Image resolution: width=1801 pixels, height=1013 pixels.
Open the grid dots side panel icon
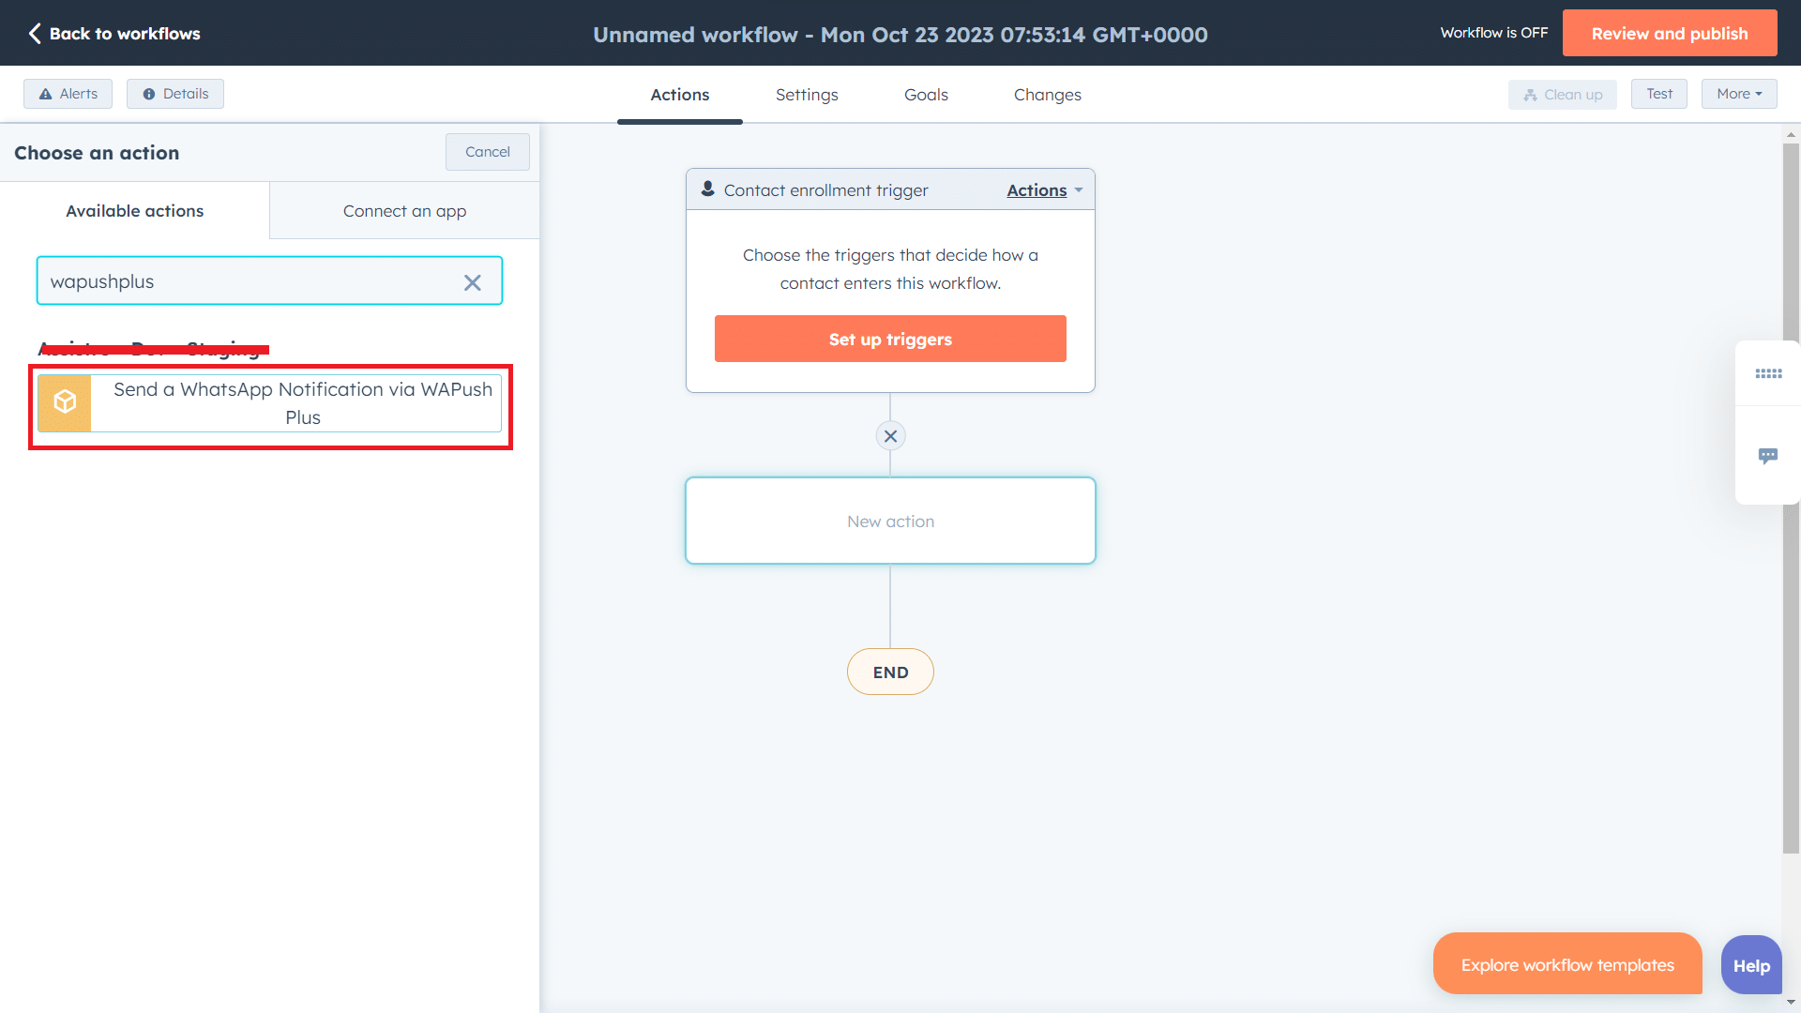click(x=1768, y=373)
